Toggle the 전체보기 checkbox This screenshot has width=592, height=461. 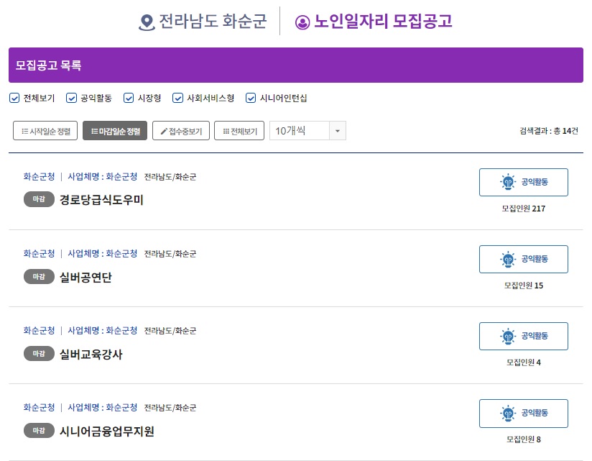point(14,99)
